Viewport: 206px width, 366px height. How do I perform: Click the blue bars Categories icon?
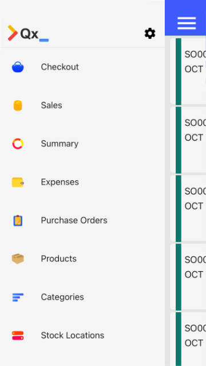click(x=18, y=297)
